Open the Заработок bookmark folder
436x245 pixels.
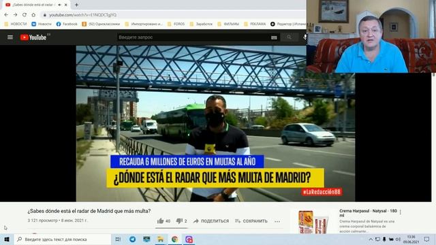[x=201, y=24]
